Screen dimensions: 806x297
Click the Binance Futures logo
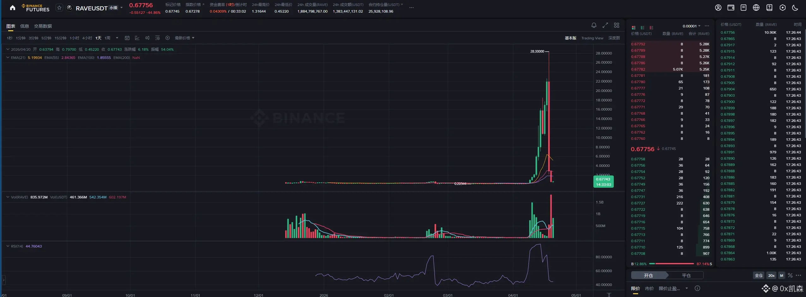pyautogui.click(x=35, y=8)
